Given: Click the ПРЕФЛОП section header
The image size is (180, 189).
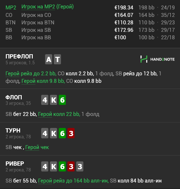Looking at the screenshot, I should tap(19, 57).
